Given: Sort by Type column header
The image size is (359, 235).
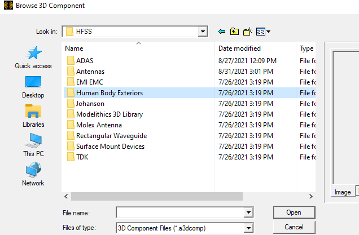Looking at the screenshot, I should [x=306, y=48].
